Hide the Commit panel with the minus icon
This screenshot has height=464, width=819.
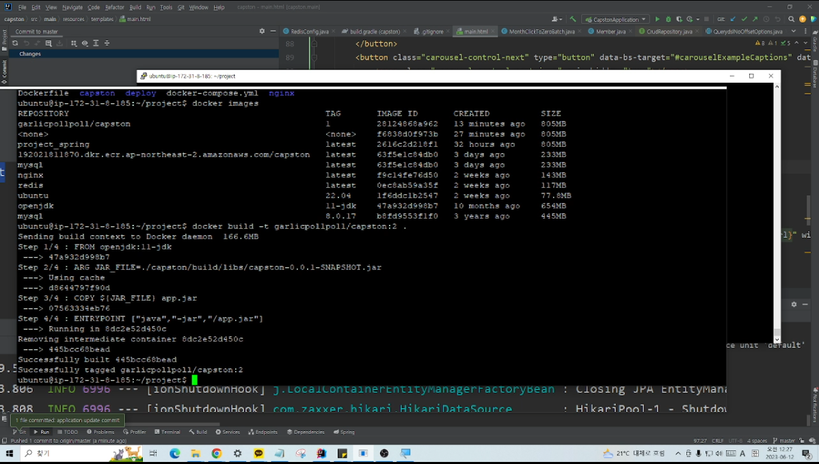273,31
